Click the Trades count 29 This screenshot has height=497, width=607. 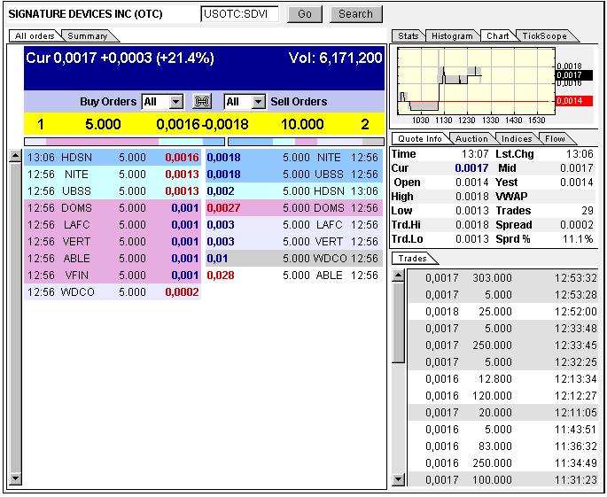coord(588,211)
